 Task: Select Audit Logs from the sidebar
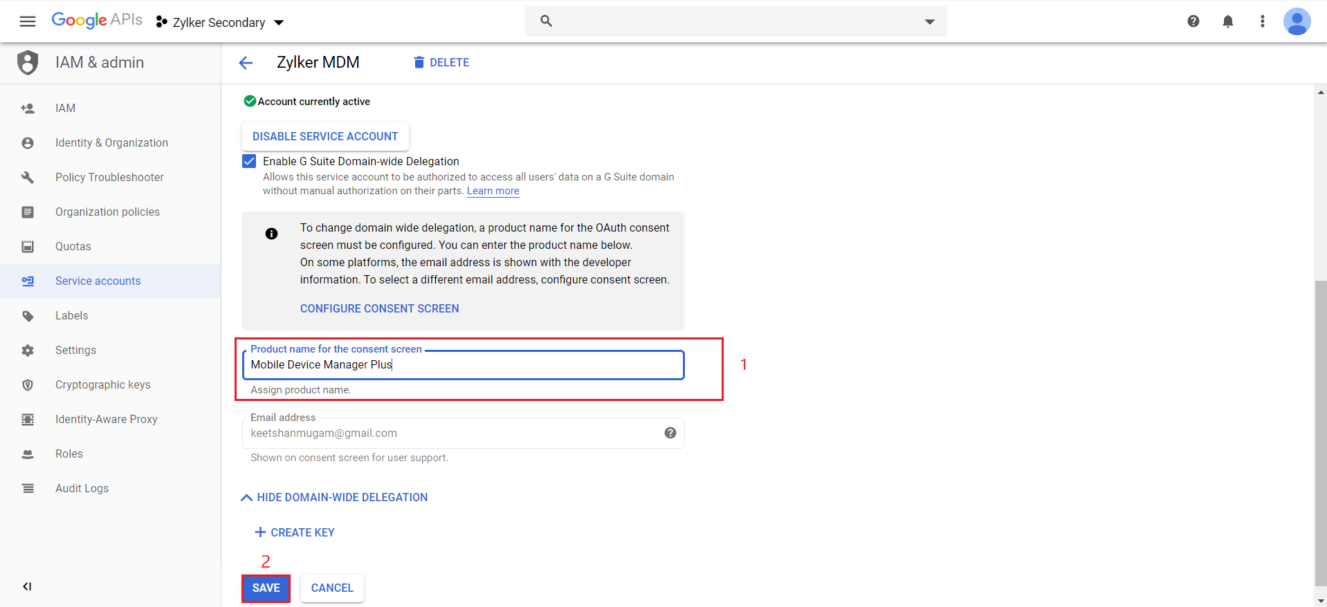coord(82,488)
